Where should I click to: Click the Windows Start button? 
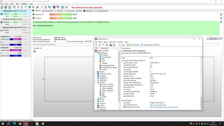click(x=3, y=123)
